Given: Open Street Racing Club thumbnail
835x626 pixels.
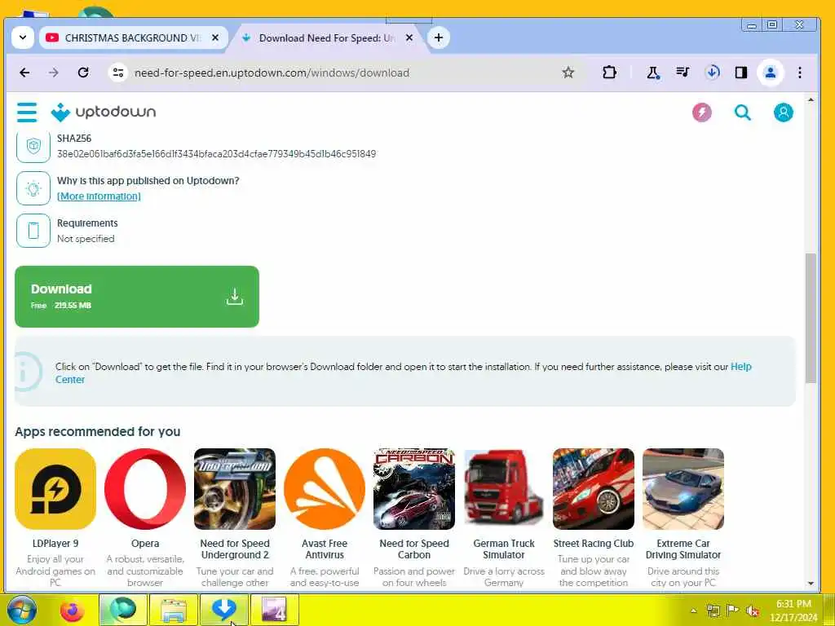Looking at the screenshot, I should (x=594, y=489).
